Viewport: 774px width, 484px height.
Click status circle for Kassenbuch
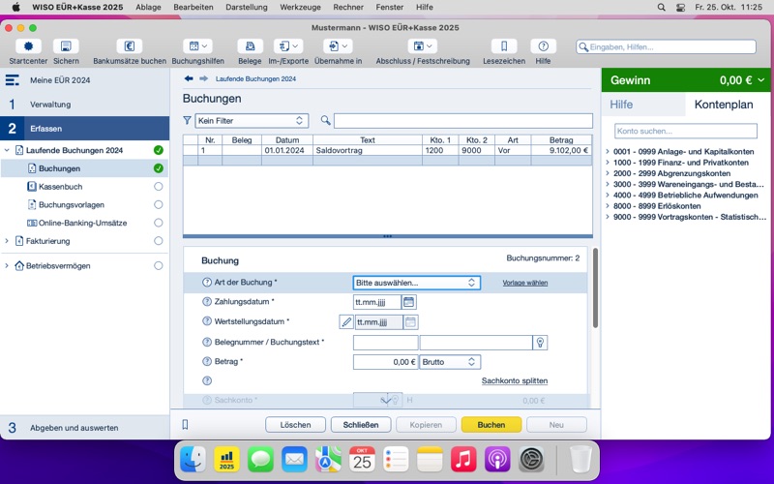pos(158,187)
